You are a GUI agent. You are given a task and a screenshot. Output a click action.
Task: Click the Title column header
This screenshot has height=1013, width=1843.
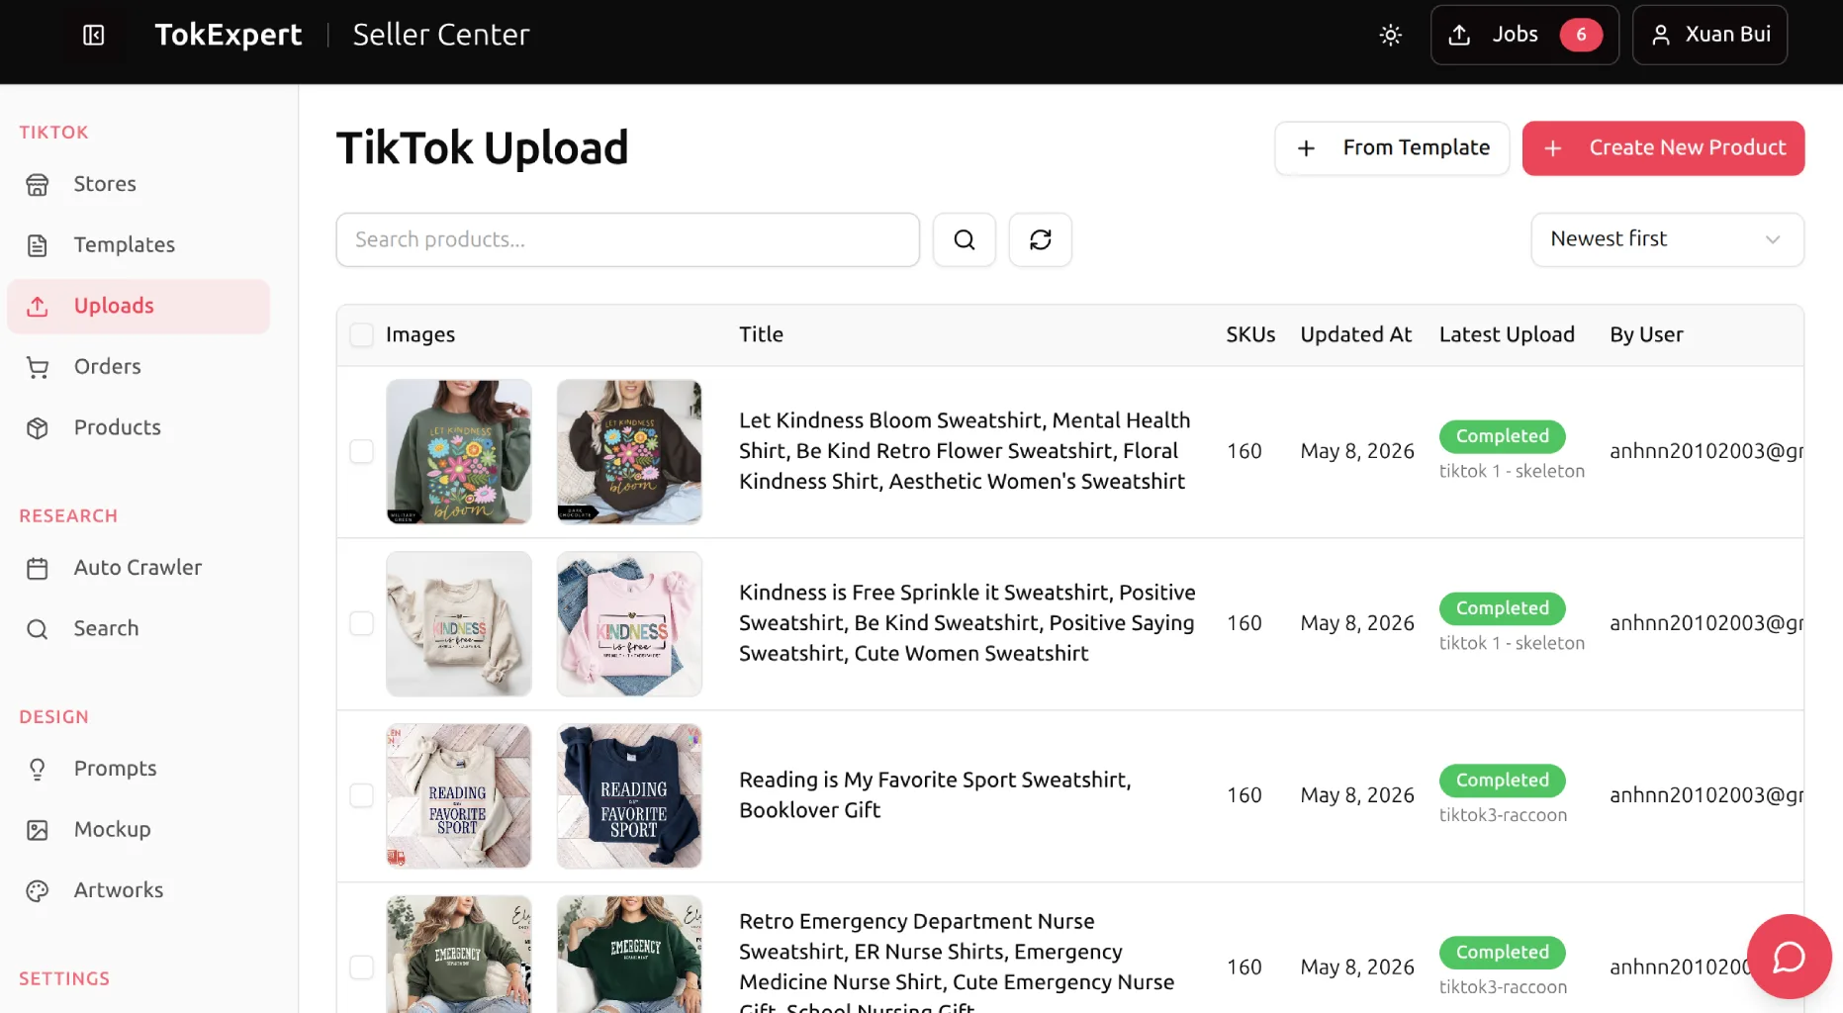coord(761,335)
